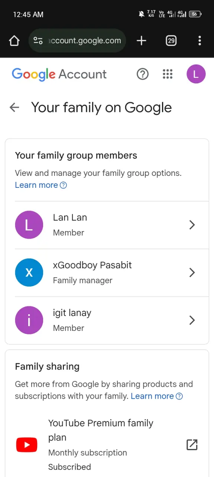Tap the site settings icon in address bar
Viewport: 214px width, 477px height.
[x=38, y=41]
